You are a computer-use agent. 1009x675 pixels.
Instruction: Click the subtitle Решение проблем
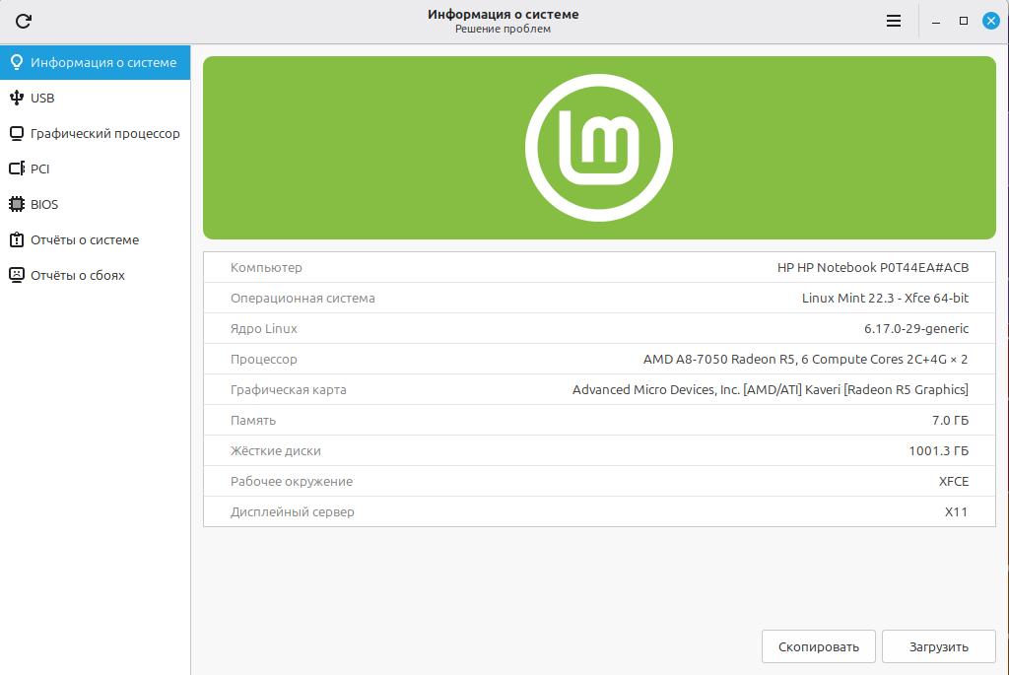(504, 29)
